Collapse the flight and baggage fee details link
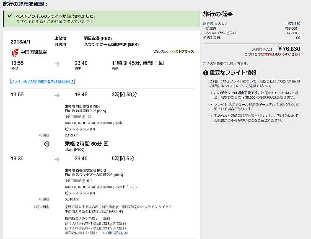Screen dimensions: 311x239 [42, 81]
